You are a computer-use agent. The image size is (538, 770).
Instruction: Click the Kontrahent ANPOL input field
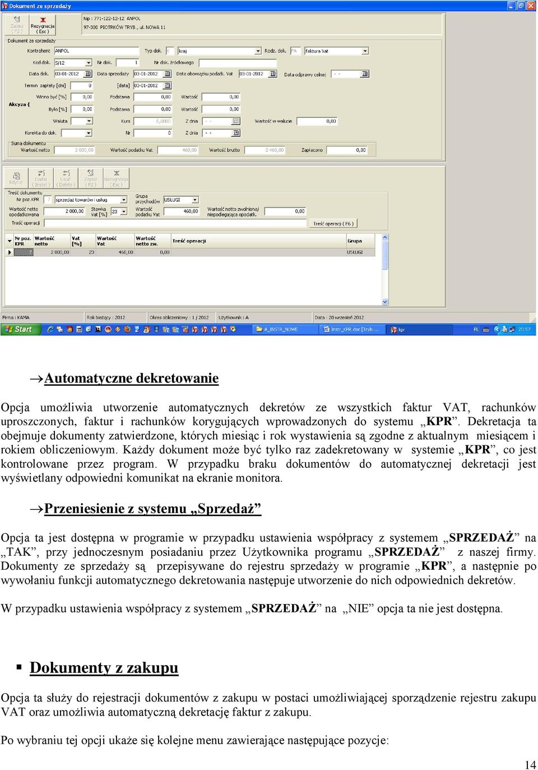pyautogui.click(x=96, y=51)
